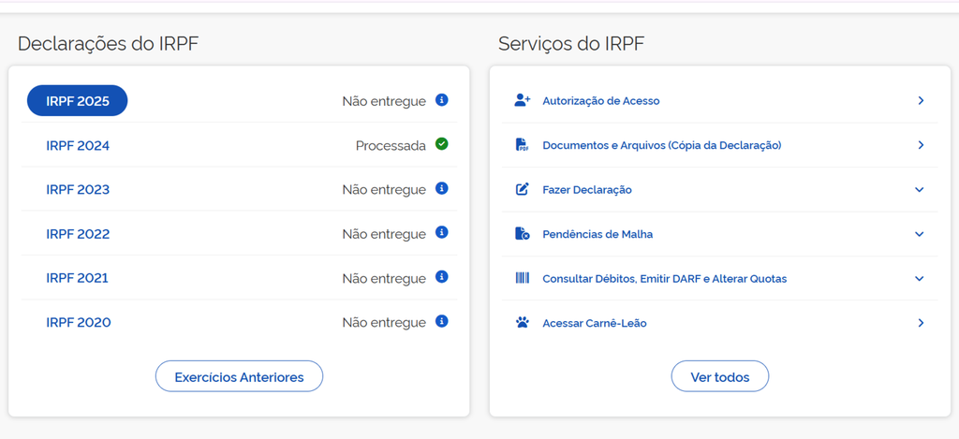Click the paw icon for Carnê-Leão
This screenshot has width=959, height=439.
[523, 322]
